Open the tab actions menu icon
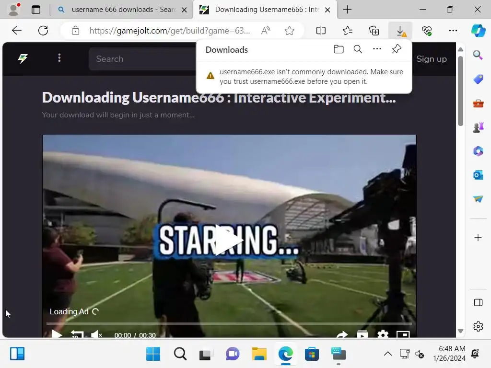 36,10
